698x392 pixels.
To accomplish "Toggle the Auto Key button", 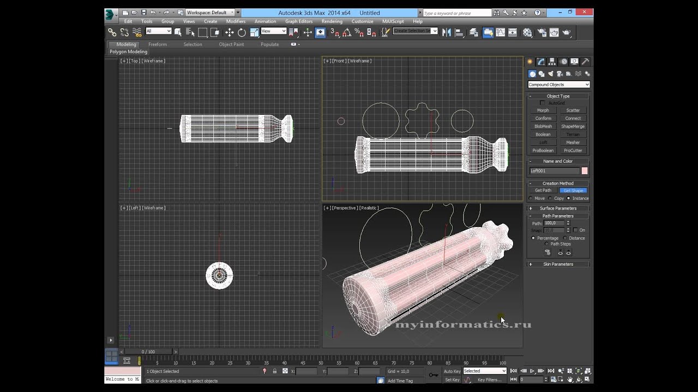I will click(452, 371).
